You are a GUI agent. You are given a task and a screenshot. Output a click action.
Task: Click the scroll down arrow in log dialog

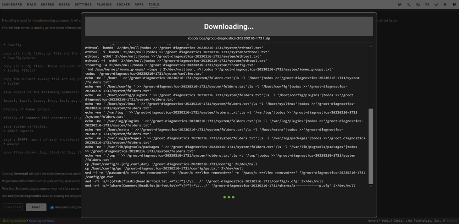pyautogui.click(x=370, y=186)
